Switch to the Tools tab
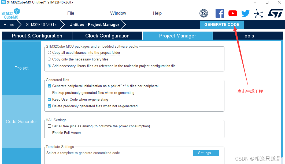This screenshot has width=285, height=164. (x=248, y=36)
